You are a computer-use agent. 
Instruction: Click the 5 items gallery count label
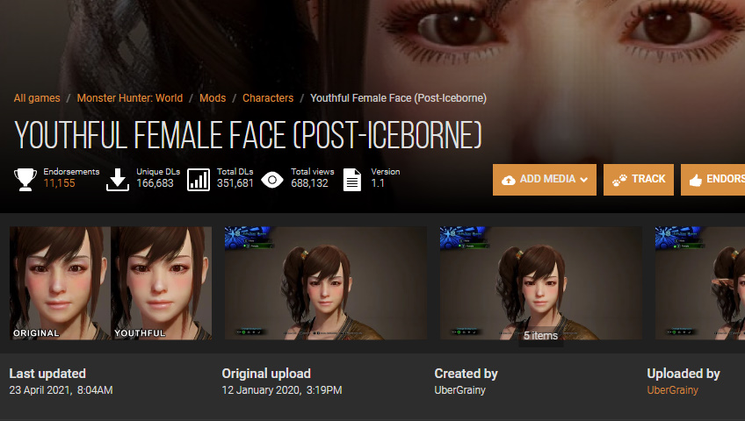click(x=540, y=336)
